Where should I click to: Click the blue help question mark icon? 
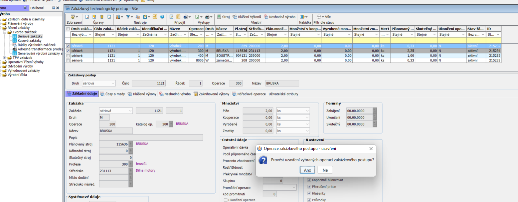162,17
